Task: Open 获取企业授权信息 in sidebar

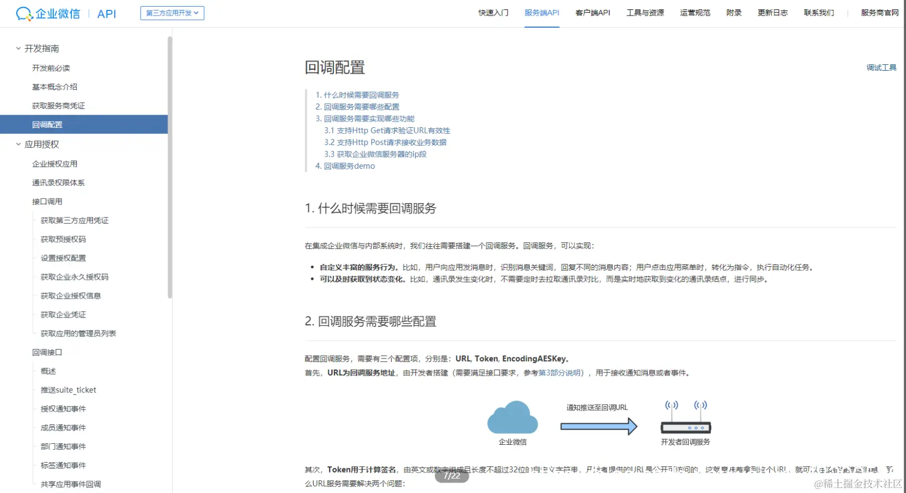Action: 71,295
